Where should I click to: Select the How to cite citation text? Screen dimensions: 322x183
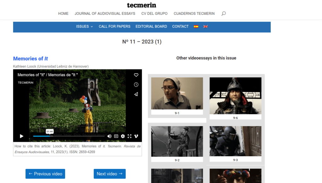click(77, 149)
